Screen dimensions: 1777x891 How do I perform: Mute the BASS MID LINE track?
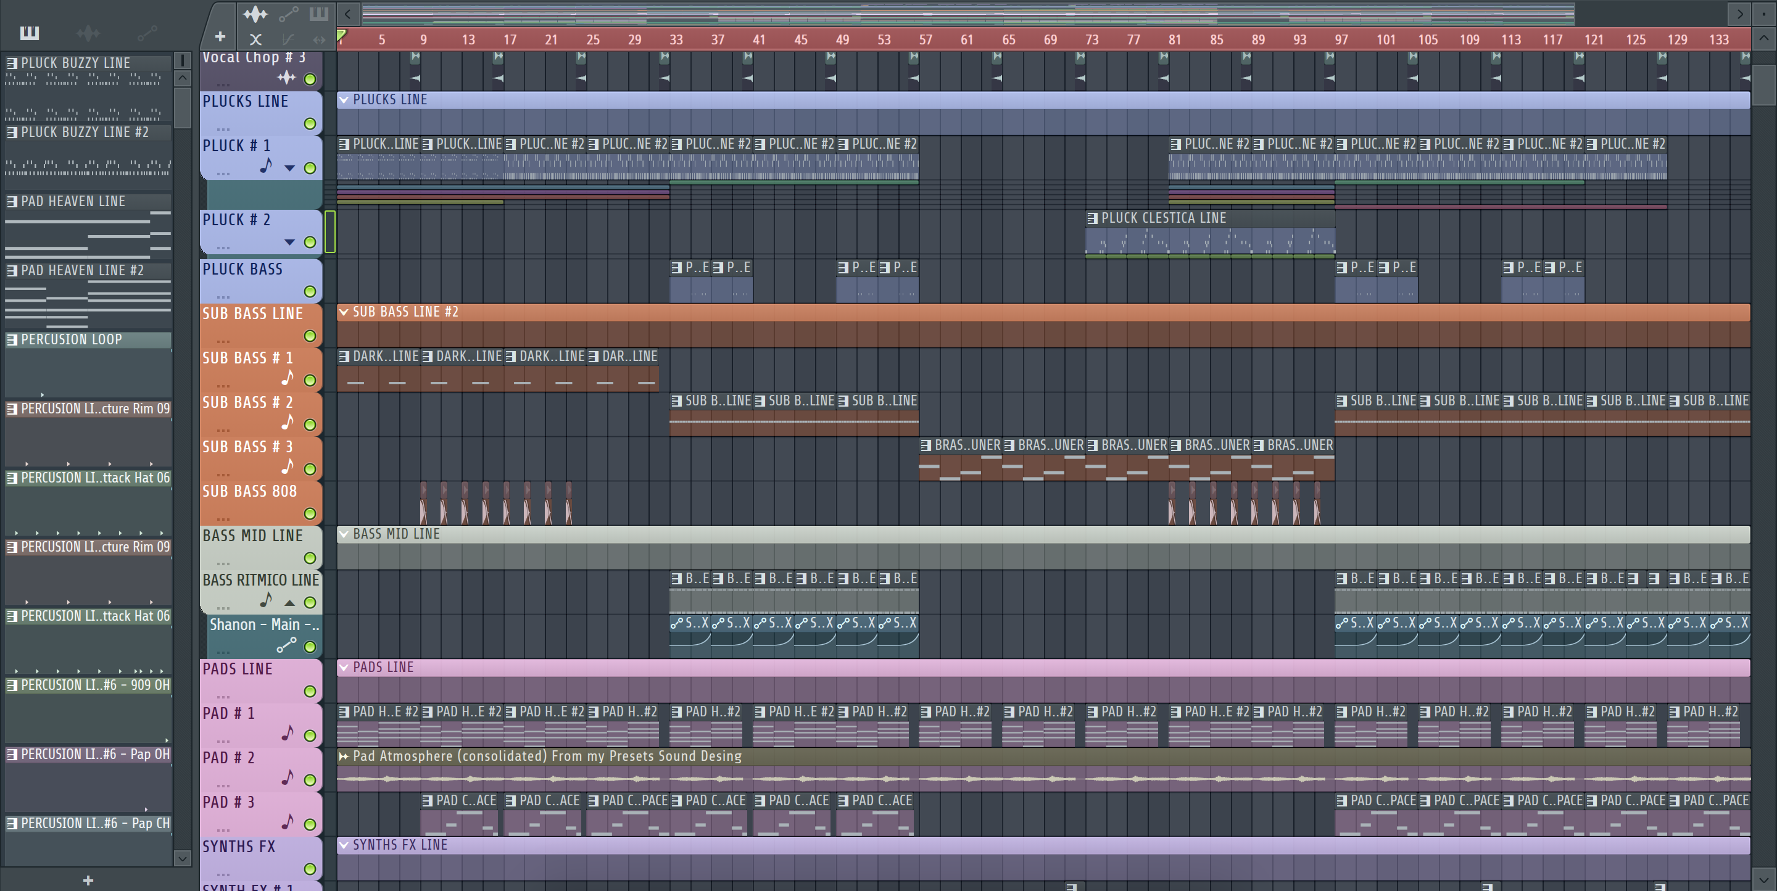[310, 558]
